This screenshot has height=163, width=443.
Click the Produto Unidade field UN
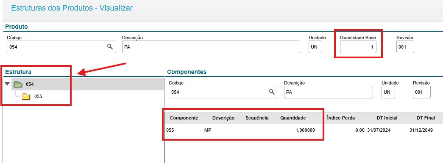pyautogui.click(x=315, y=47)
